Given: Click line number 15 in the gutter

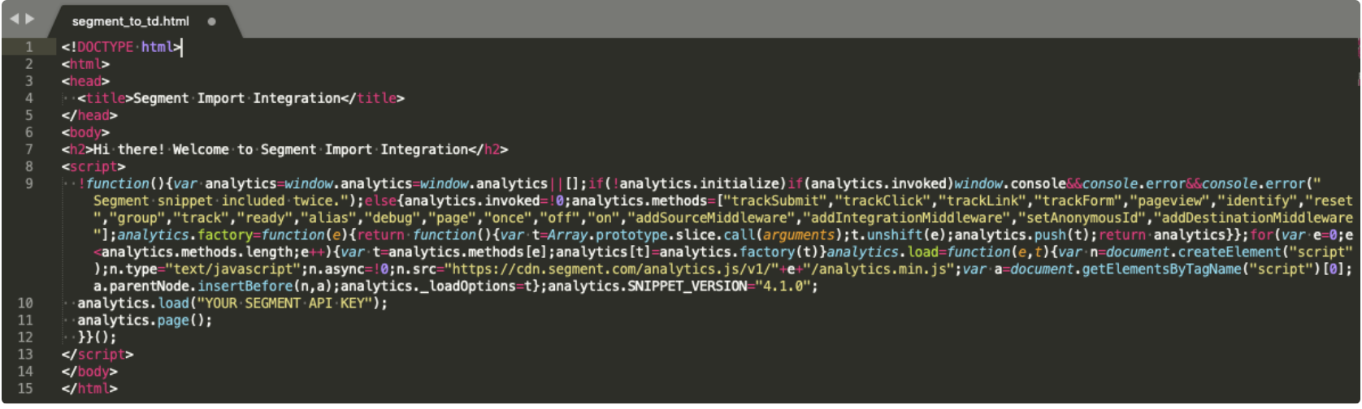Looking at the screenshot, I should click(25, 388).
